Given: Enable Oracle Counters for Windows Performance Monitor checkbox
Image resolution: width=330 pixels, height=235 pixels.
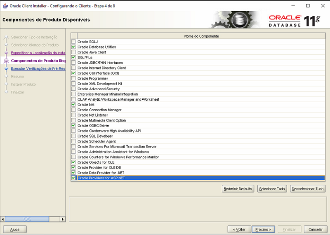Looking at the screenshot, I should pyautogui.click(x=73, y=157).
